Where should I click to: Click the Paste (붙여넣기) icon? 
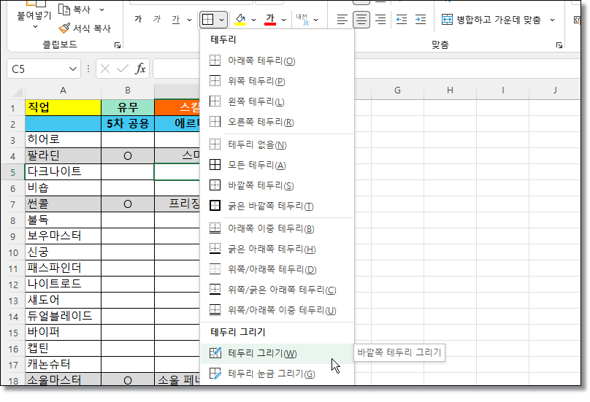tap(36, 4)
